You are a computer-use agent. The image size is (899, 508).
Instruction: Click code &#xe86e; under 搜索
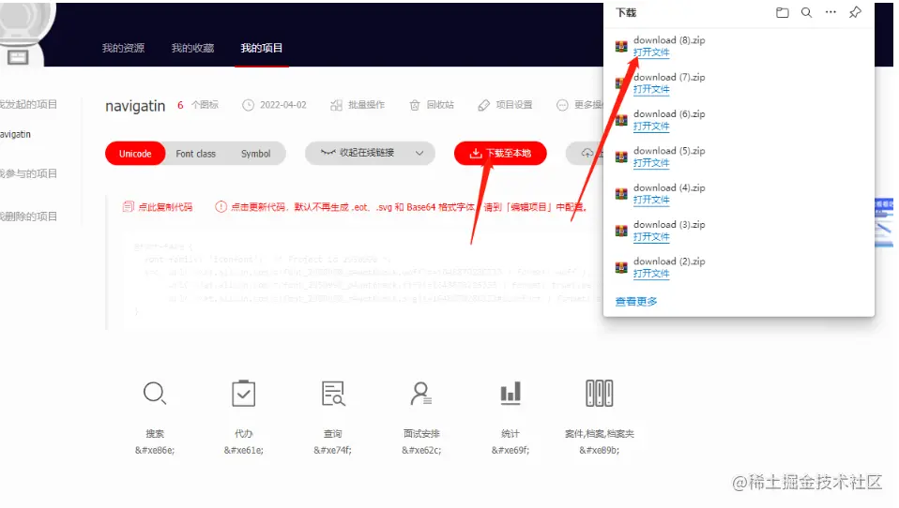coord(155,450)
